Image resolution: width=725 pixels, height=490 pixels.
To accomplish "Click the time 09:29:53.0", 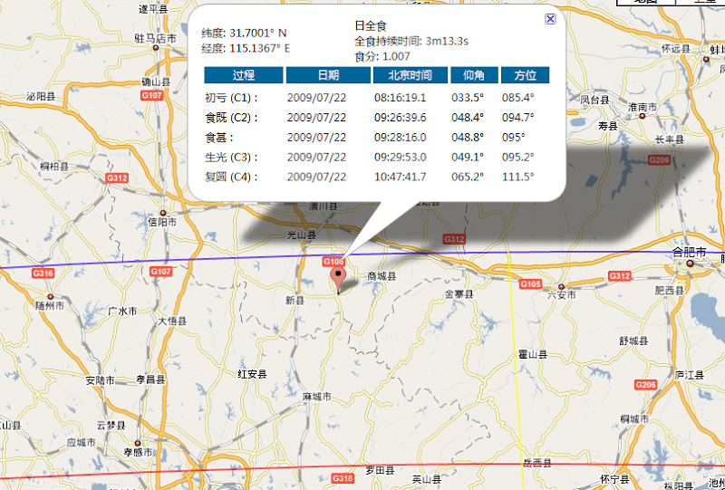I will 401,158.
